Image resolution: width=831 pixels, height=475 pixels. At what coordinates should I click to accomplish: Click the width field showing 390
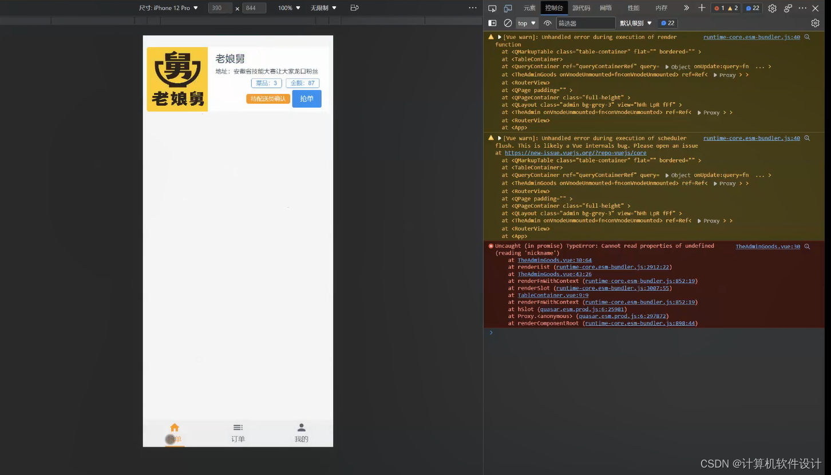point(220,8)
